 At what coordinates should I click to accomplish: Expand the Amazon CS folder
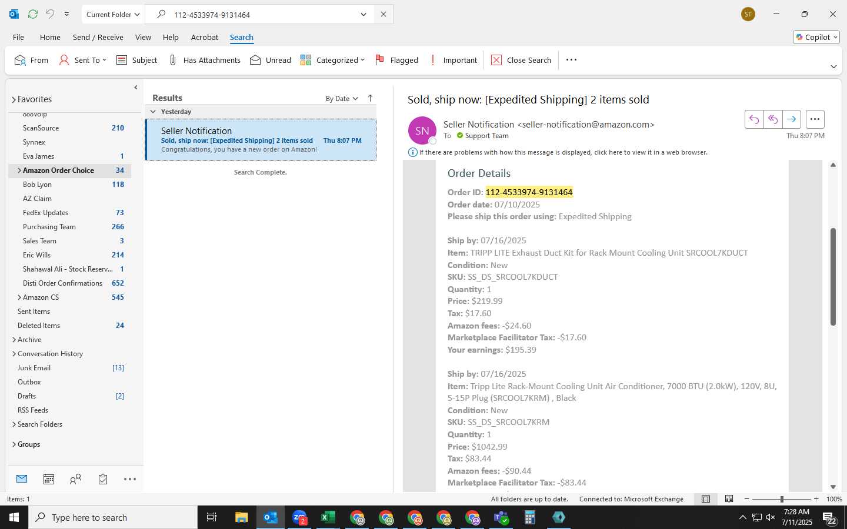pos(19,297)
